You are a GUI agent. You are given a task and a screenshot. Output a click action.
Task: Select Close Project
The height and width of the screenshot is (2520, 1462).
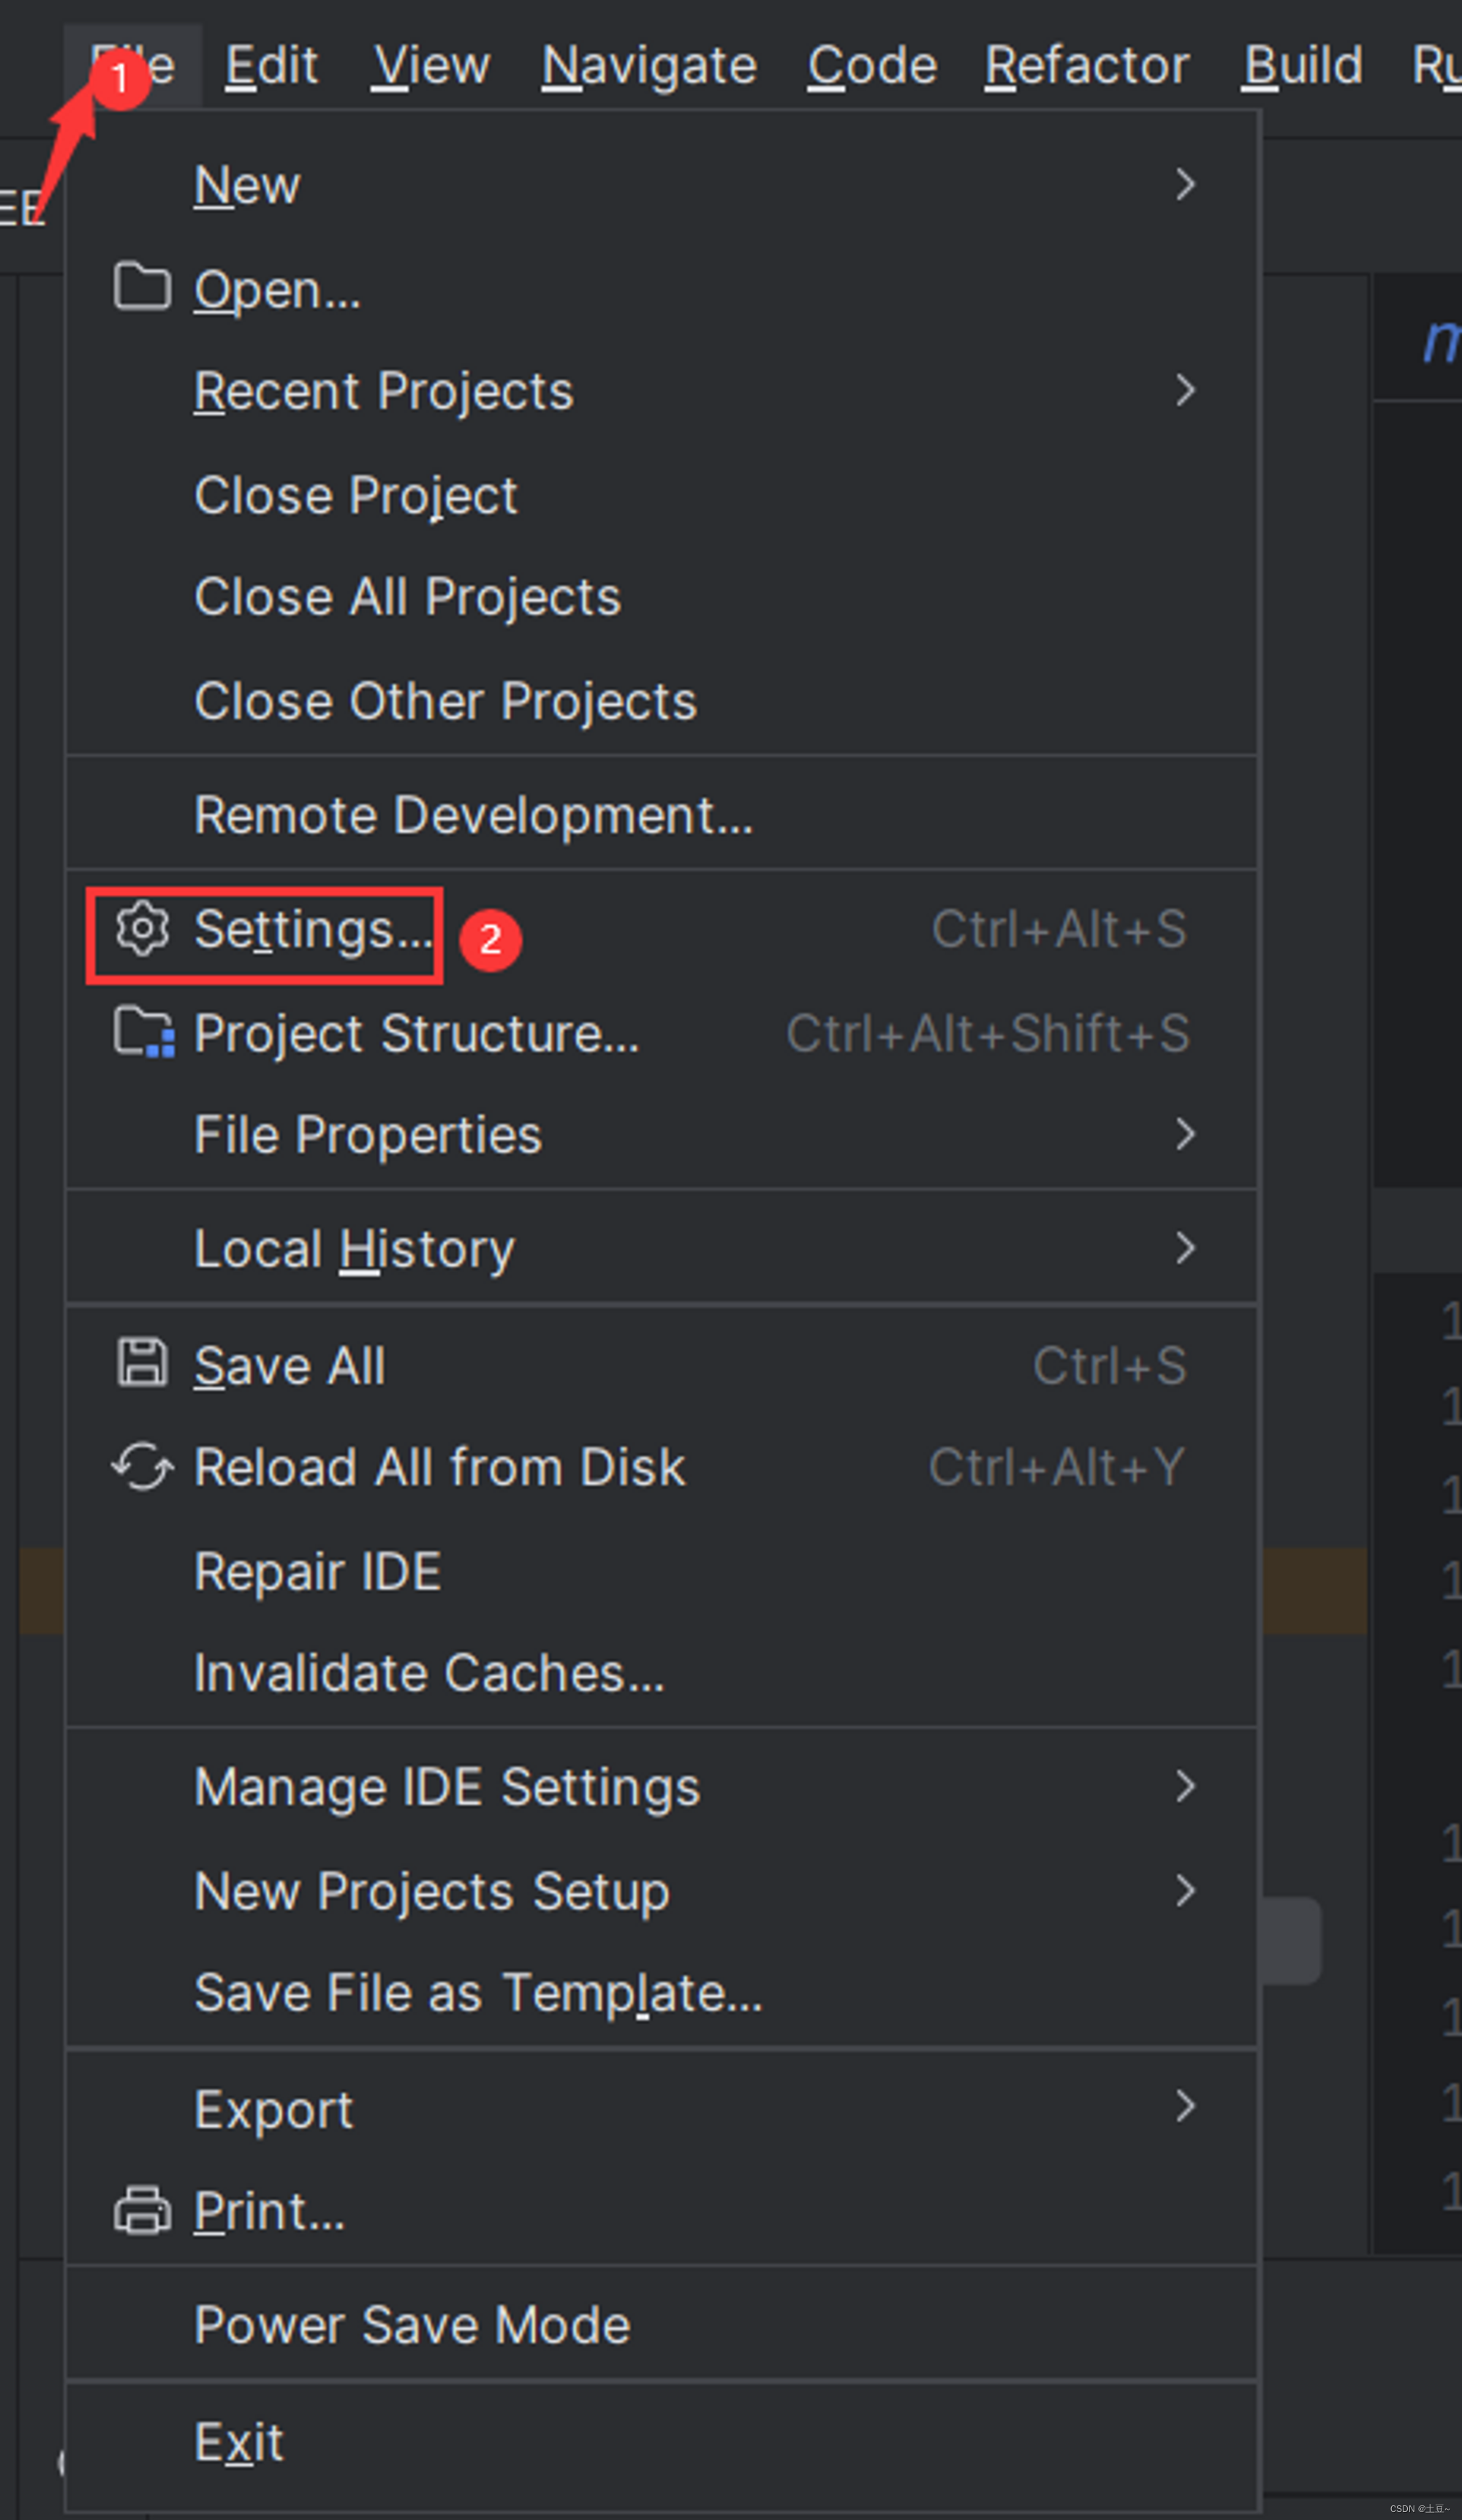click(x=356, y=495)
